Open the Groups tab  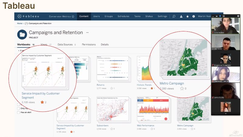[109, 16]
